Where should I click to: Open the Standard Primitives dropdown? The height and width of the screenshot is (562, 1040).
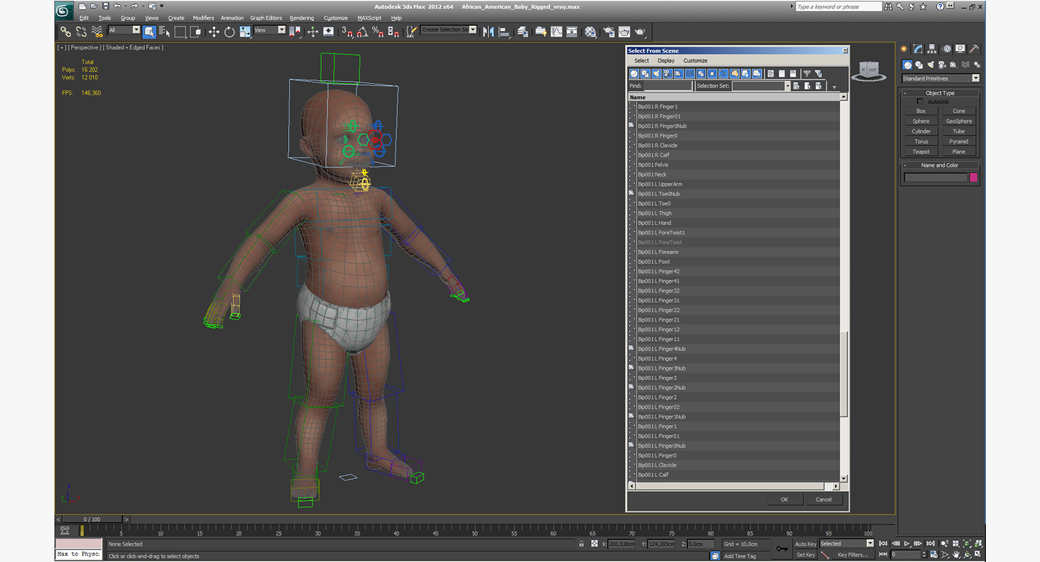point(941,78)
